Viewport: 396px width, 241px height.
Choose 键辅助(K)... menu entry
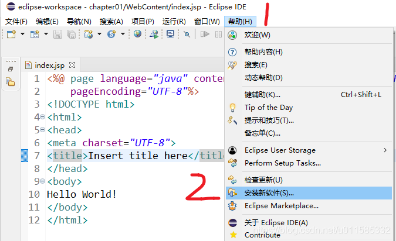pos(309,95)
